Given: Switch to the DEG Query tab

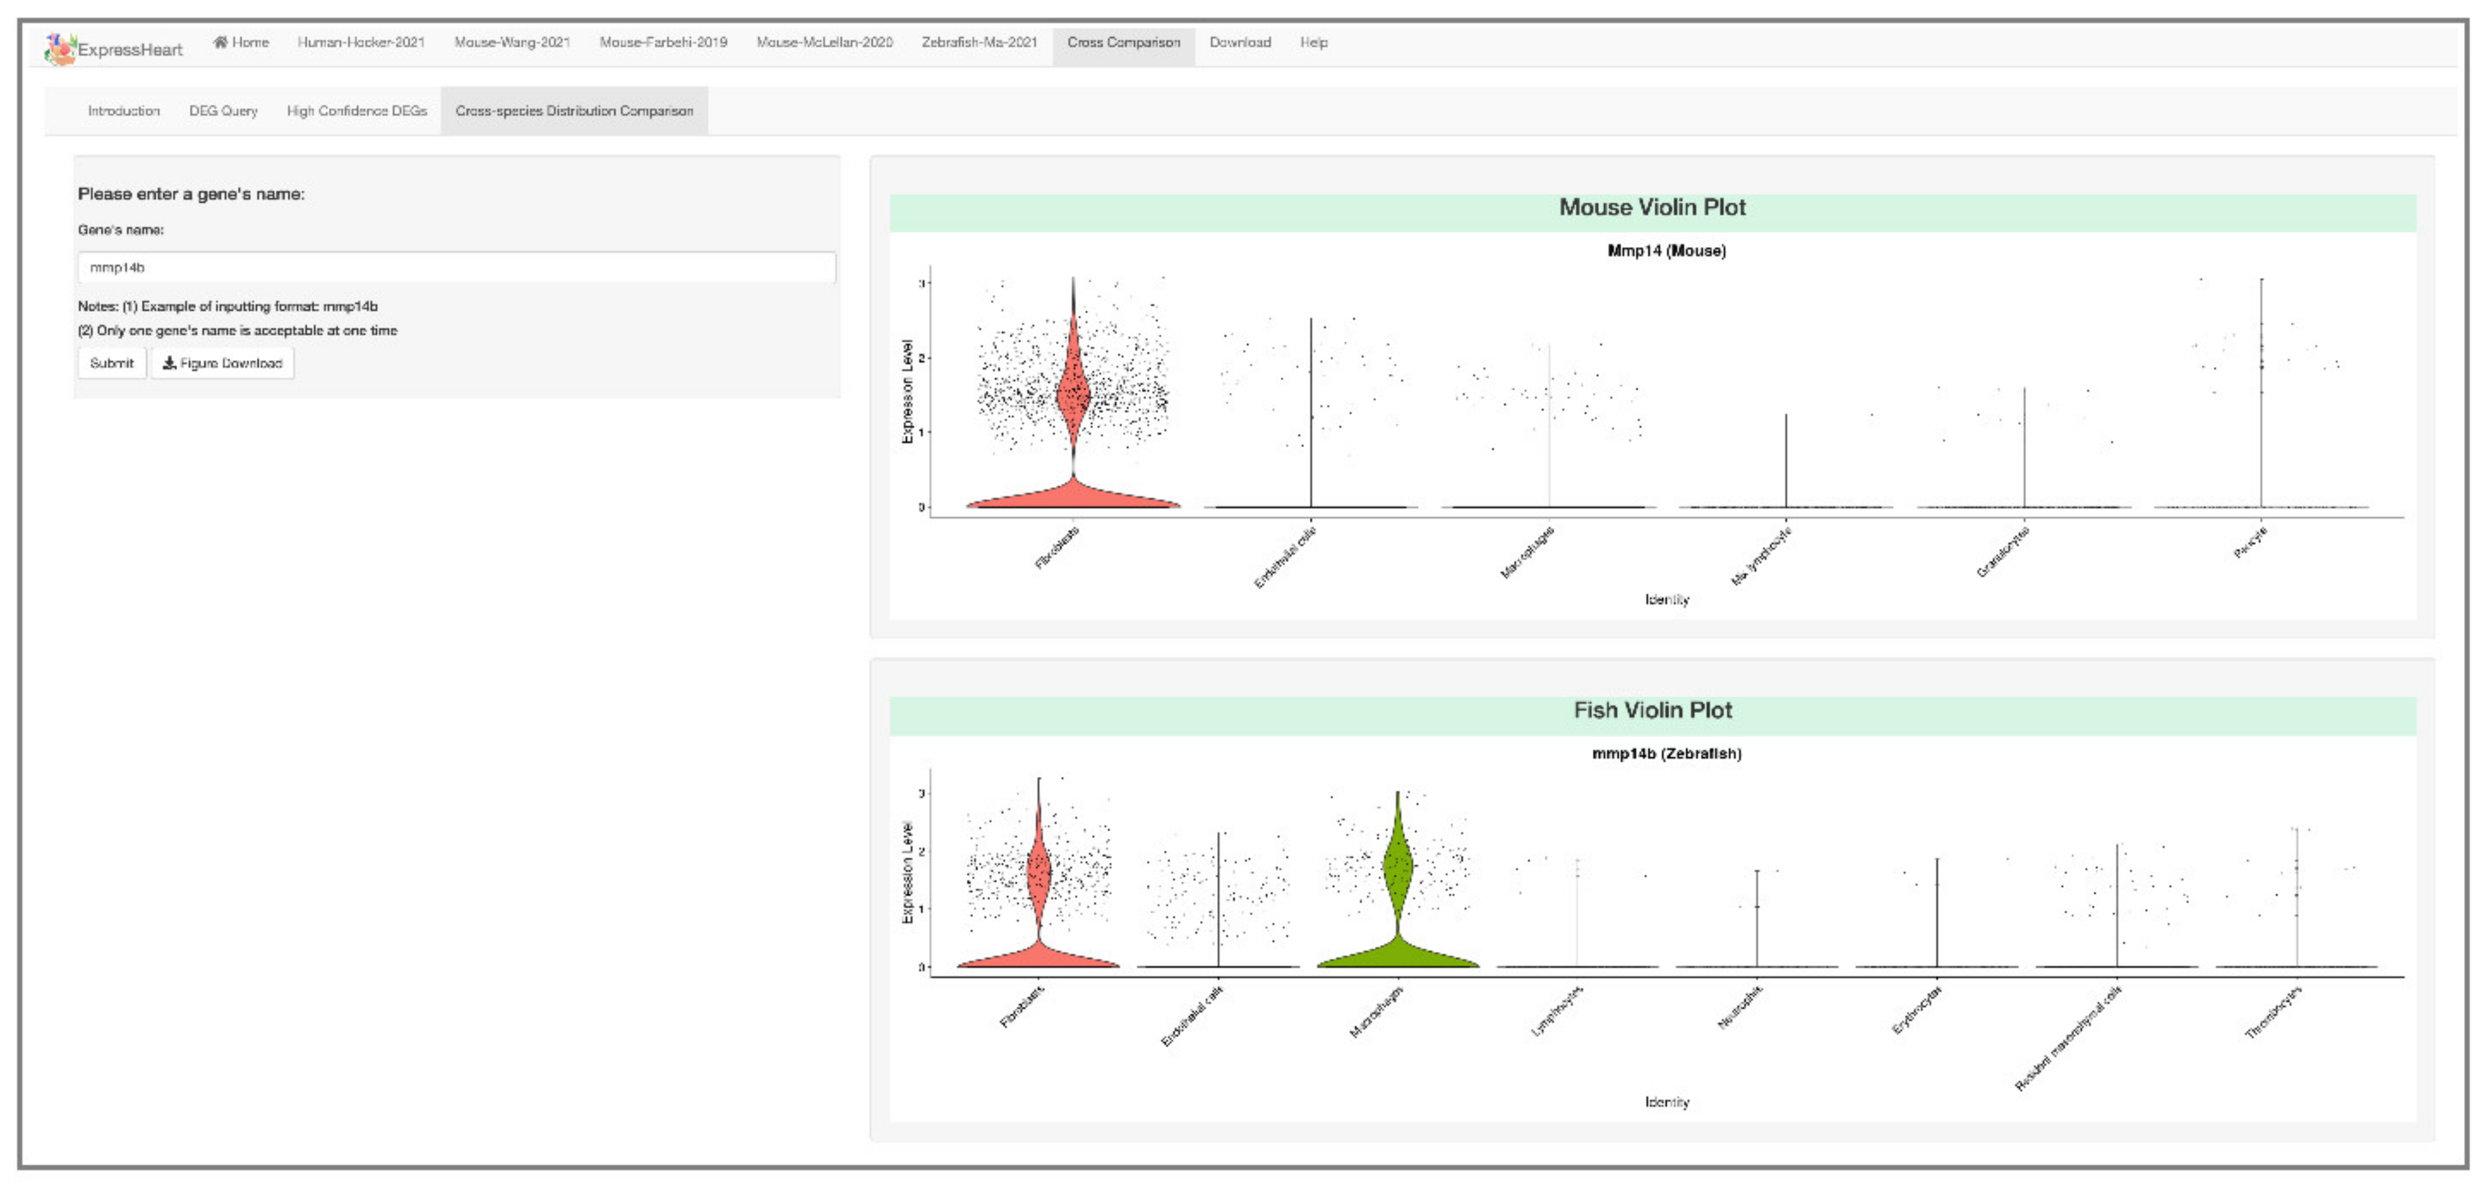Looking at the screenshot, I should (x=223, y=111).
